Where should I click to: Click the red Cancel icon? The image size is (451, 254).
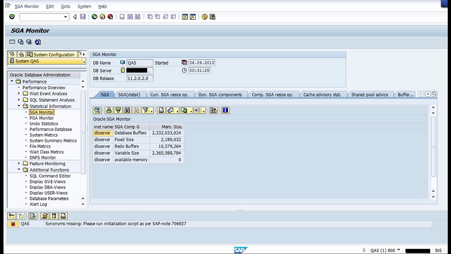(110, 17)
